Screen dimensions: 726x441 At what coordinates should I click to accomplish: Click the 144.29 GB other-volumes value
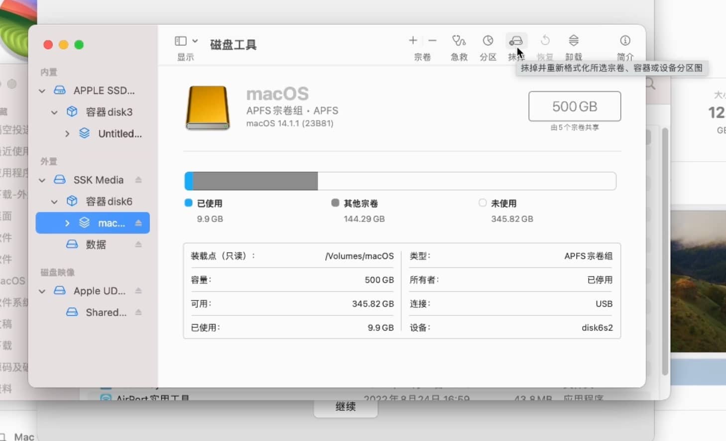pos(364,219)
